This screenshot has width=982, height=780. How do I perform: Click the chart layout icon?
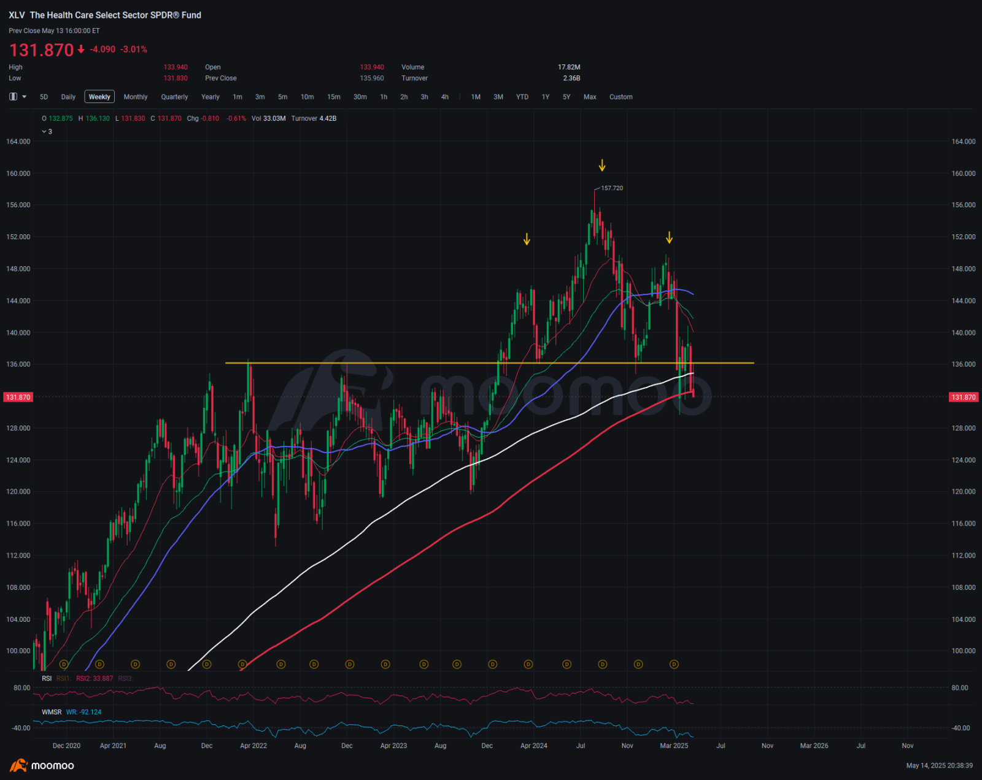point(13,97)
